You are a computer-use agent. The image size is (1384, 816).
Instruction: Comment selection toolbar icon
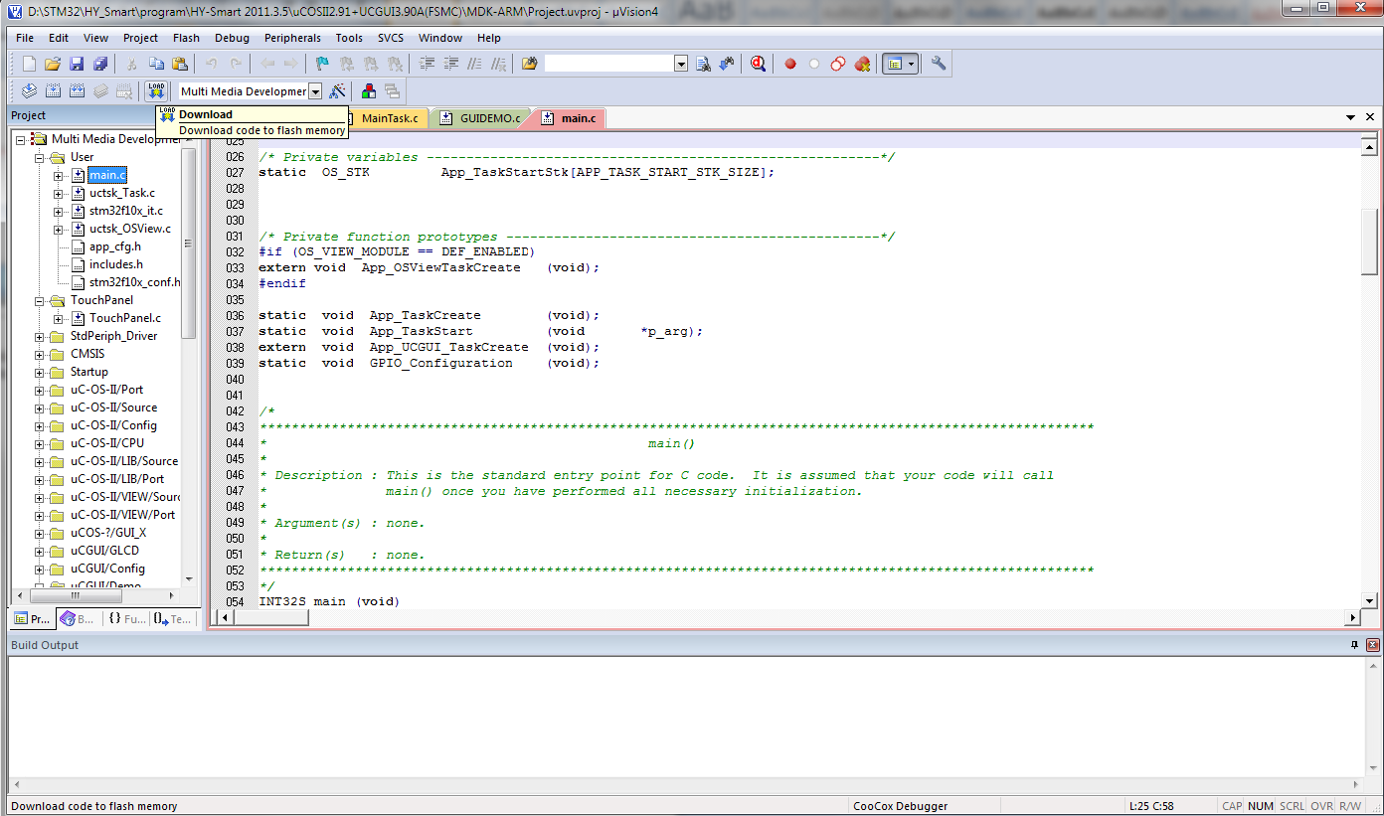coord(475,64)
